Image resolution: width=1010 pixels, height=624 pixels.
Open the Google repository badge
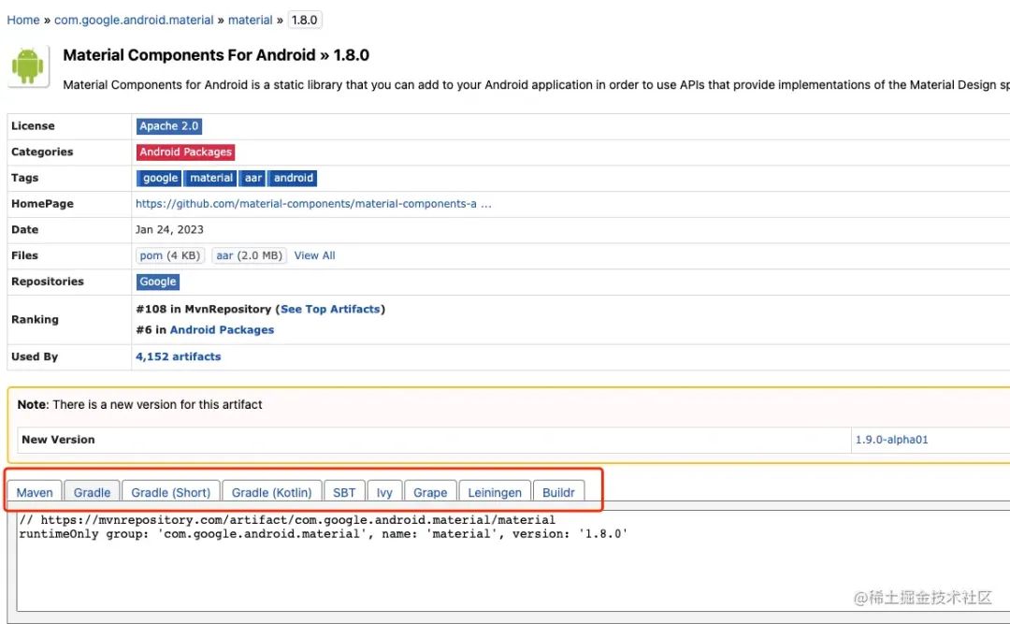158,282
